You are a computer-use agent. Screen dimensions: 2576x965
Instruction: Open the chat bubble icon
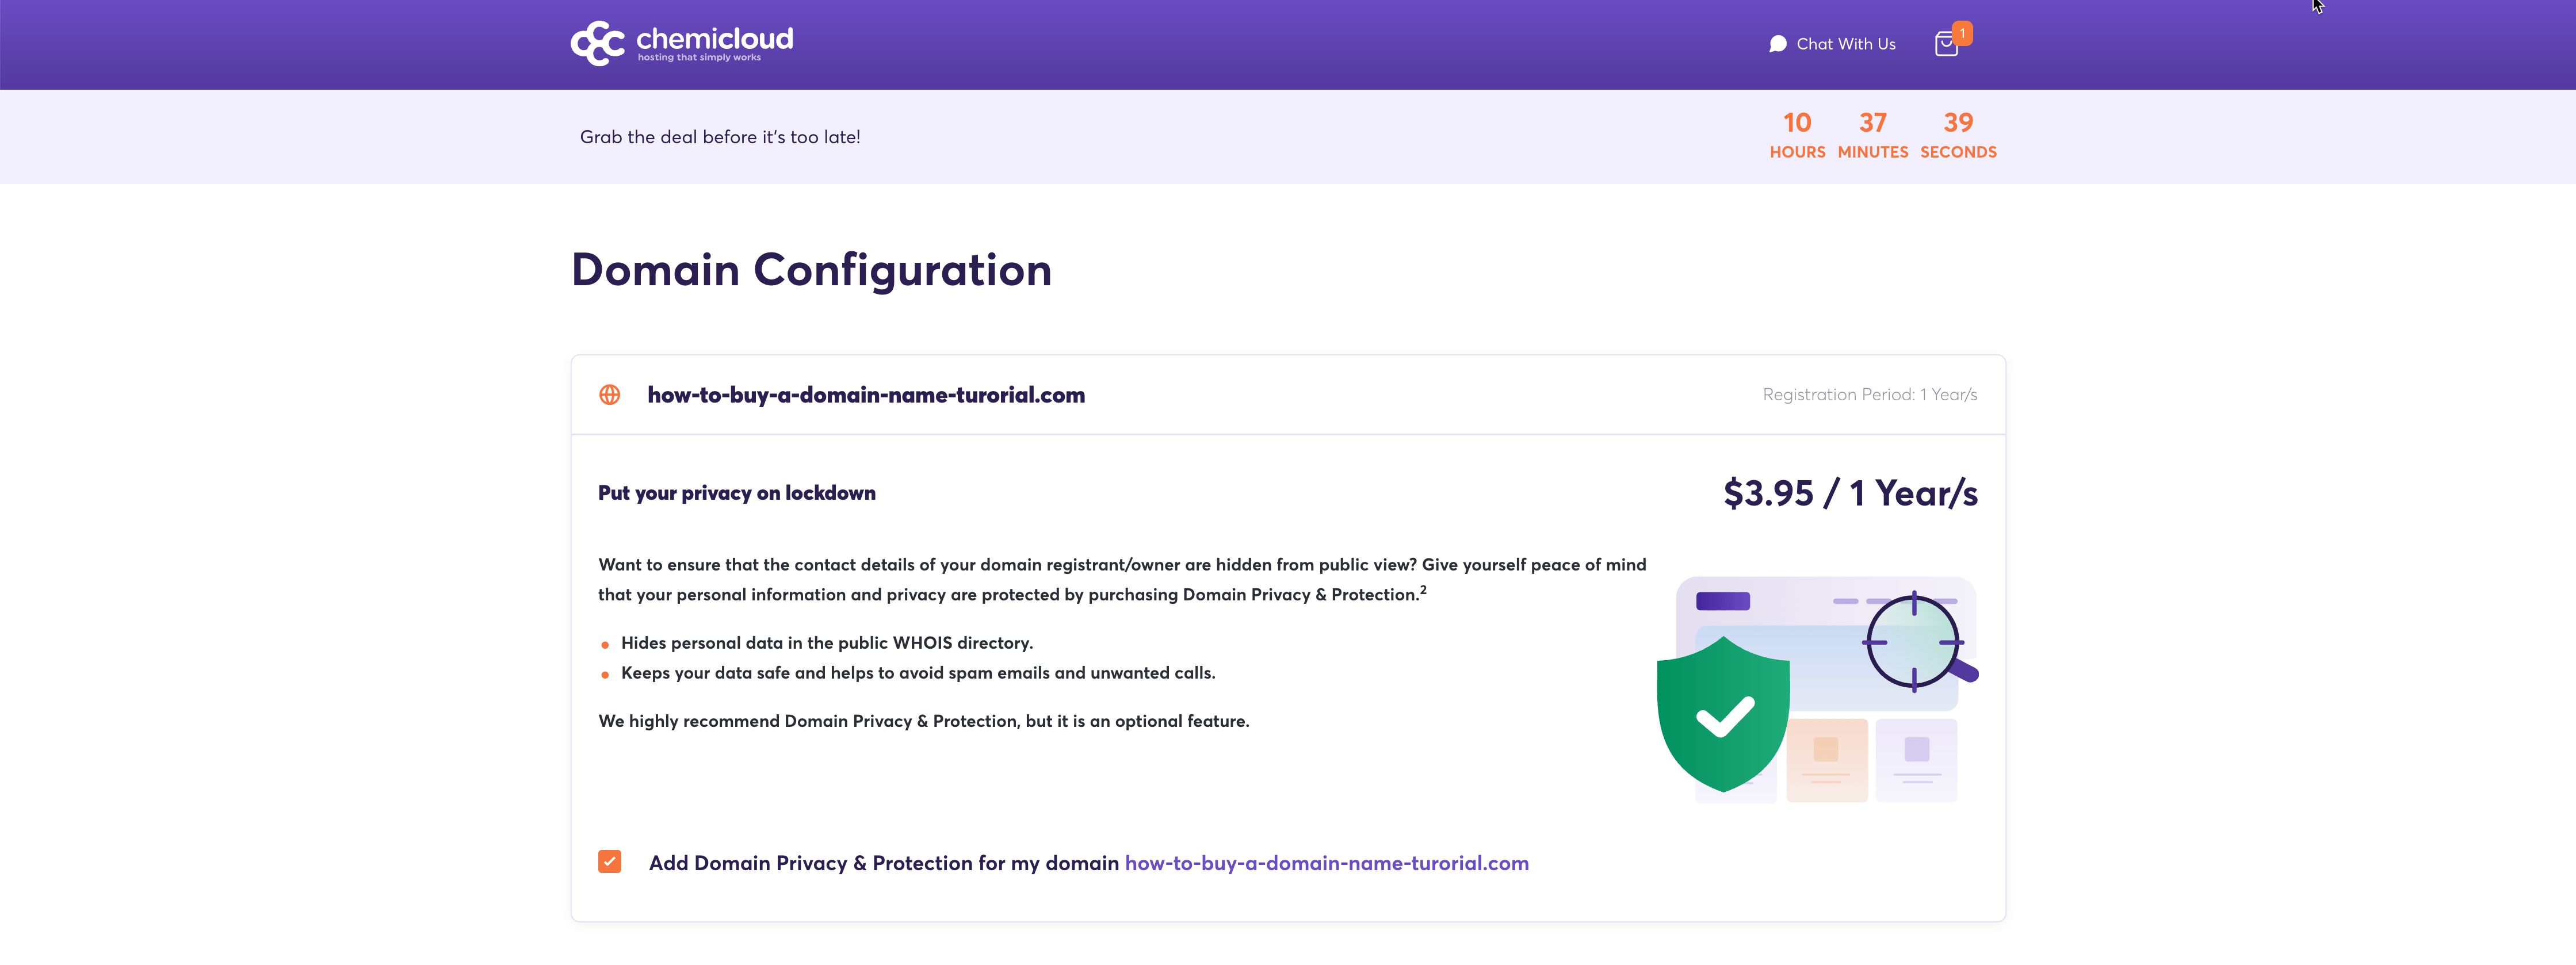[1778, 43]
